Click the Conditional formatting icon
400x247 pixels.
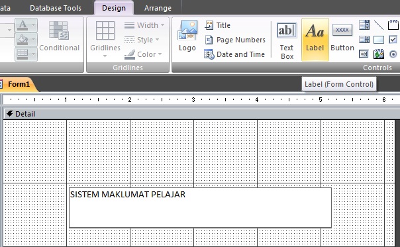[58, 30]
